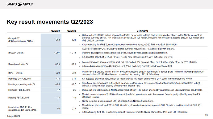213x119 pixels.
Task: Click the If GWP value 1,307
Action: coord(57,53)
